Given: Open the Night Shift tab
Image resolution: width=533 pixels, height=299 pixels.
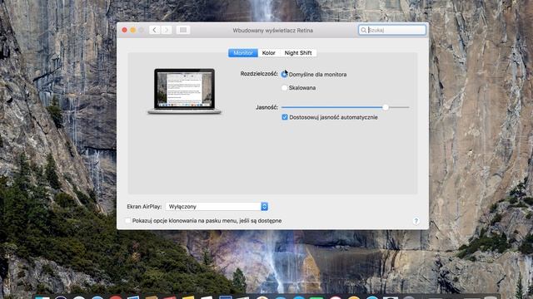Looking at the screenshot, I should (x=298, y=53).
